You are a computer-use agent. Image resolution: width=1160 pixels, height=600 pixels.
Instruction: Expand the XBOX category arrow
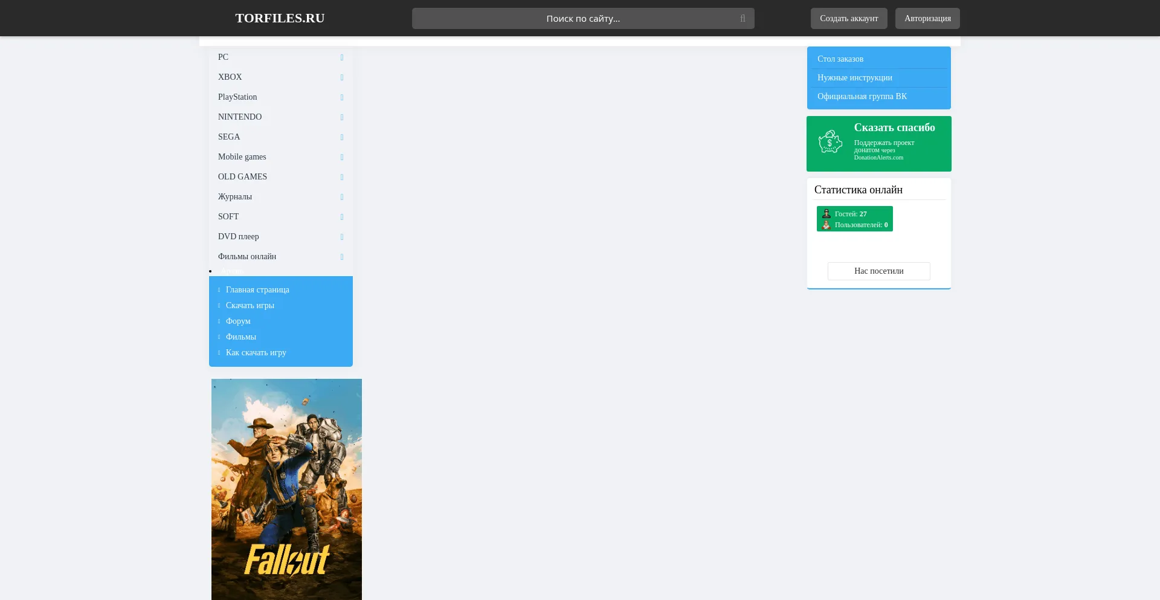point(342,77)
